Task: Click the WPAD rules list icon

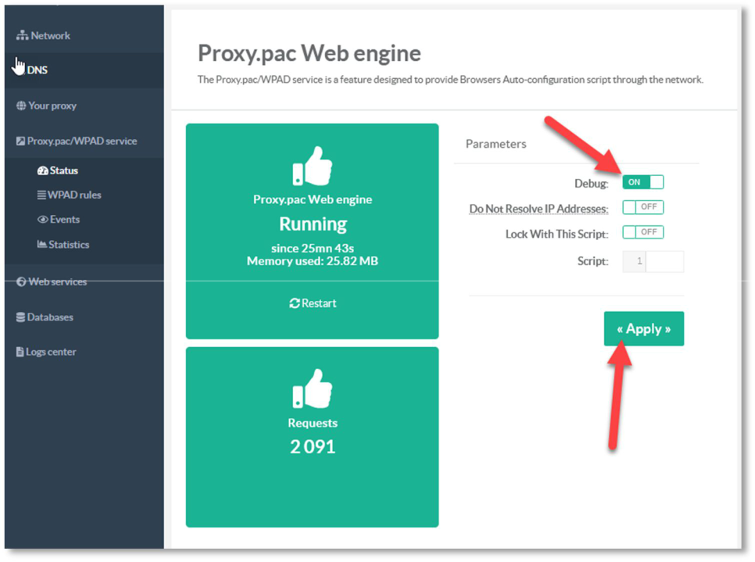Action: 41,195
